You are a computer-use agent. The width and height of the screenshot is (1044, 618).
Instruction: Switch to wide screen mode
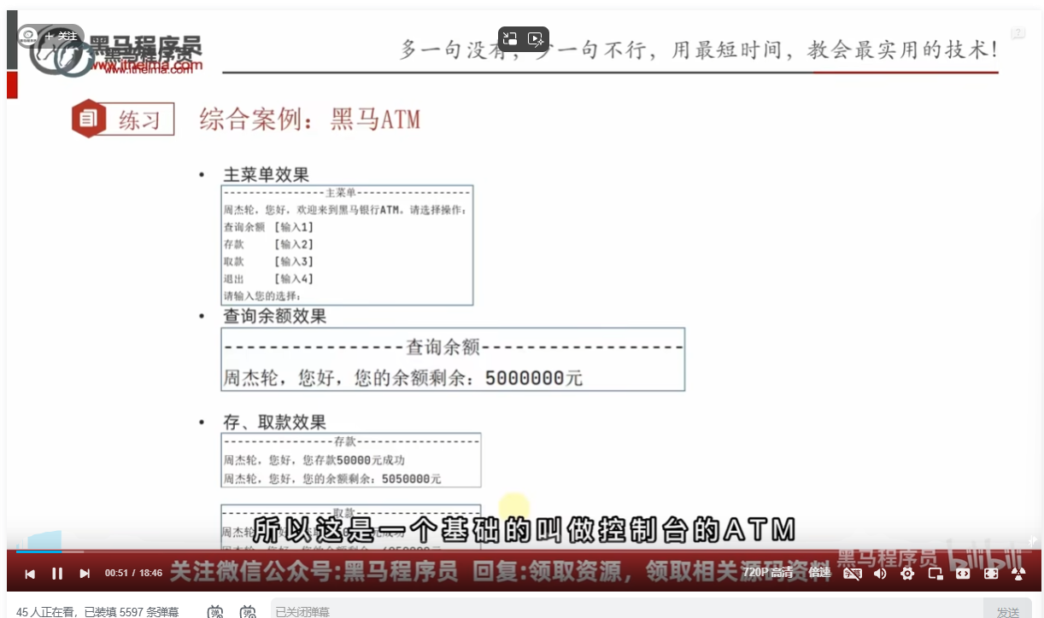(963, 574)
